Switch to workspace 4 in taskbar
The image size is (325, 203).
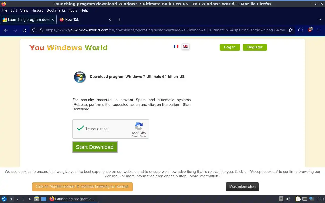click(x=29, y=199)
